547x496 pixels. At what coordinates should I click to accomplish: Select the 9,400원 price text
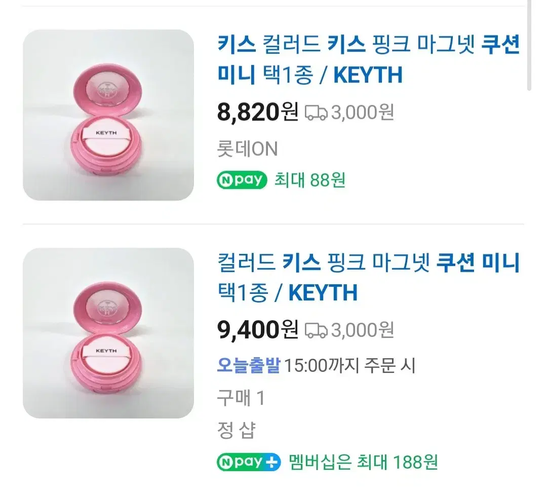257,330
